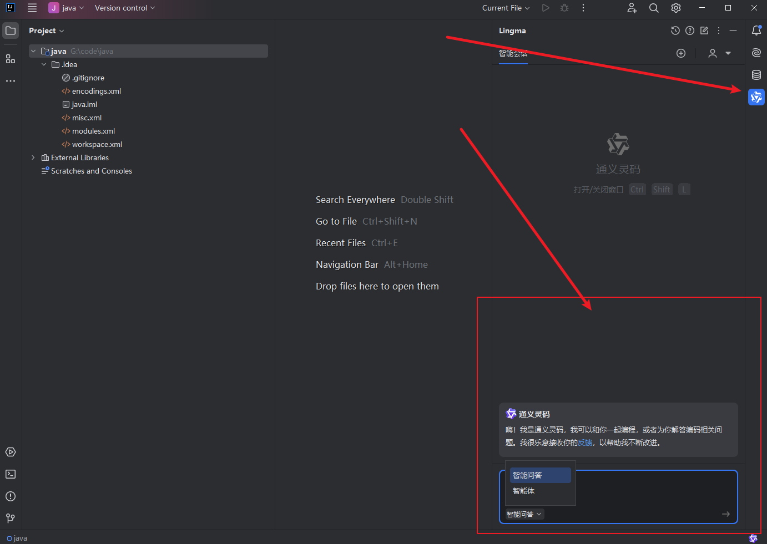Select the java.iml file
767x544 pixels.
80,104
